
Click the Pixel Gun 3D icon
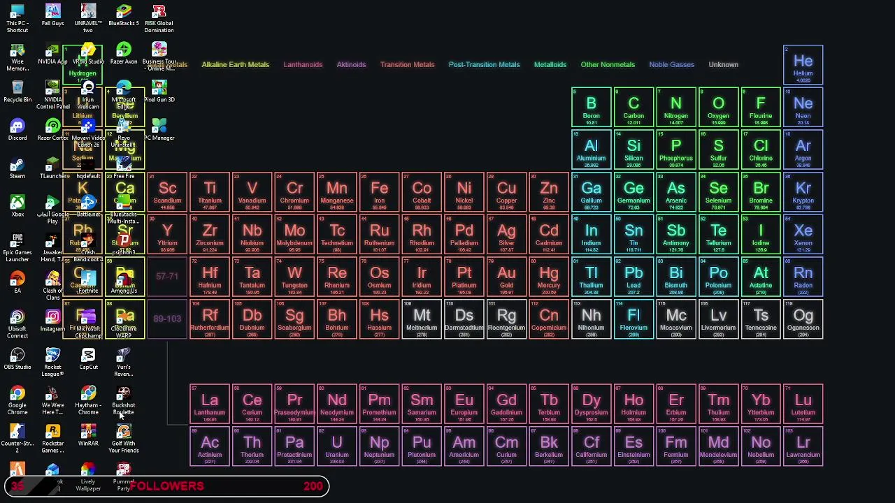point(159,92)
